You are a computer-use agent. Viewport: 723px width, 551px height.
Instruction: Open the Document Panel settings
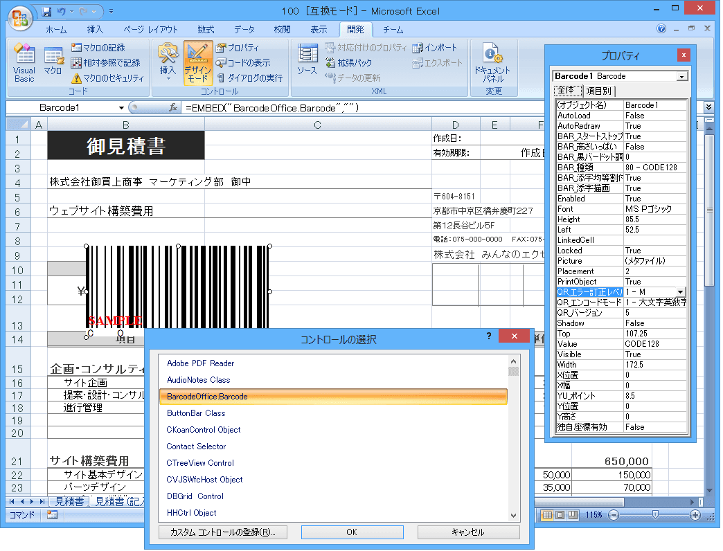(492, 63)
